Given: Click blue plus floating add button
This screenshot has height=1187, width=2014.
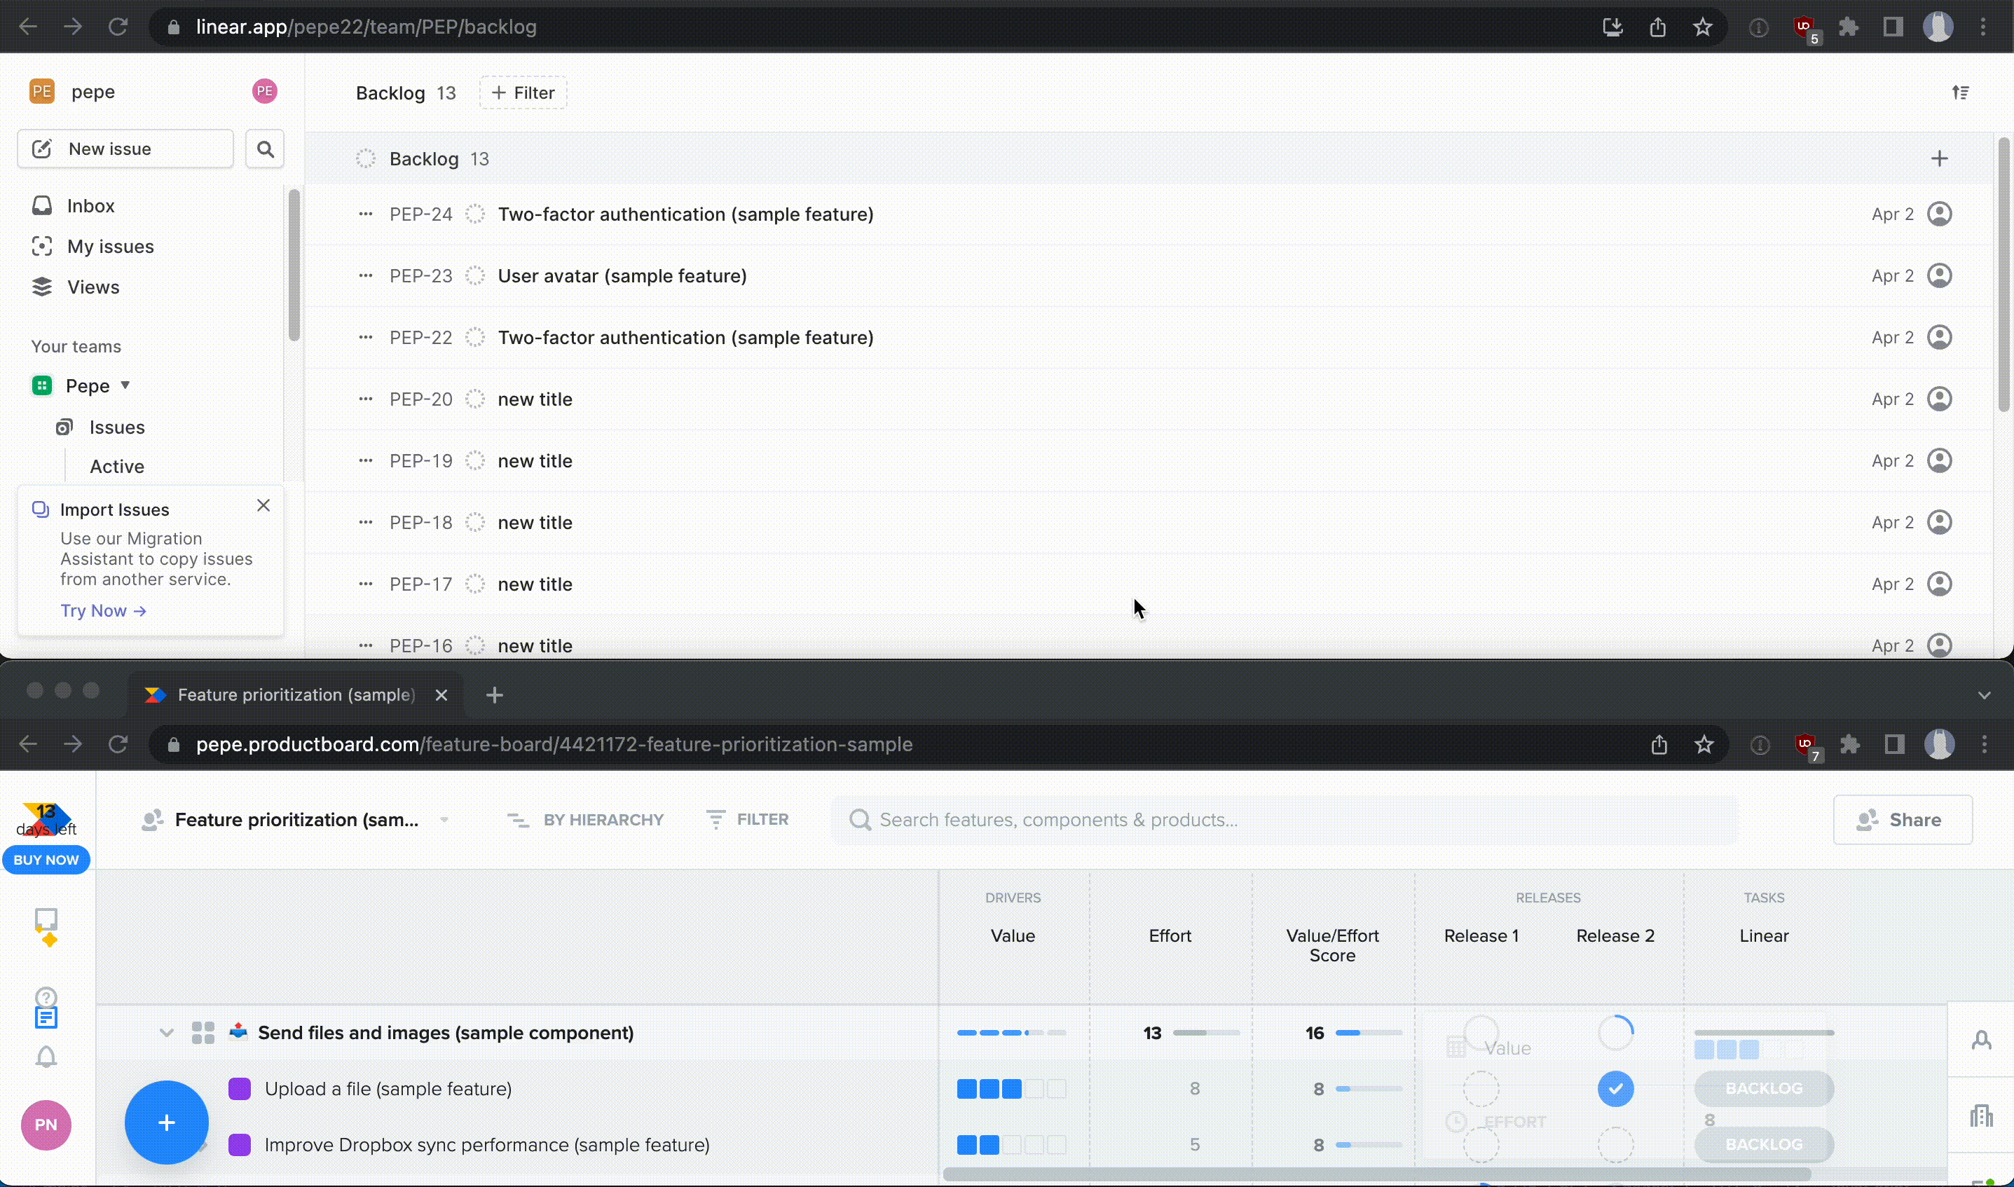Looking at the screenshot, I should tap(166, 1123).
